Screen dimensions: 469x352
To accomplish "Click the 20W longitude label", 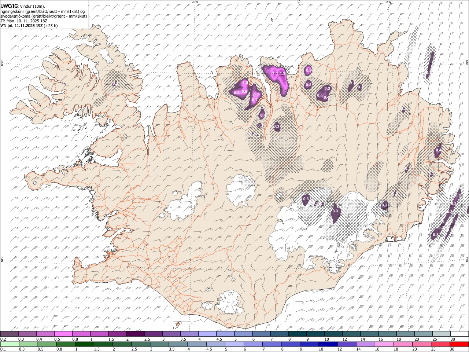I will (x=195, y=2).
